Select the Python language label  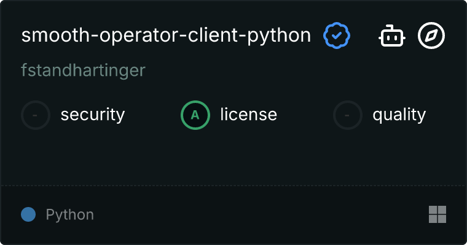click(70, 215)
